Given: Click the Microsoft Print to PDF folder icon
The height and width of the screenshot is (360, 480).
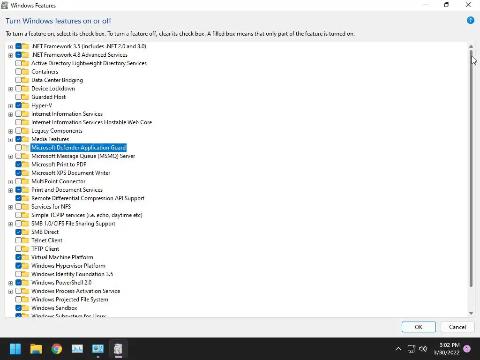Looking at the screenshot, I should [25, 165].
